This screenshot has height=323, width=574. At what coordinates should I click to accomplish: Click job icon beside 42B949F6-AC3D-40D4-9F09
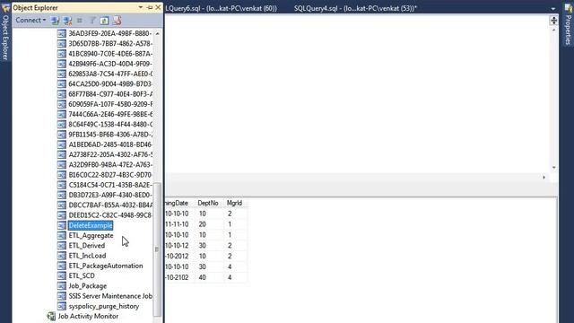point(62,64)
